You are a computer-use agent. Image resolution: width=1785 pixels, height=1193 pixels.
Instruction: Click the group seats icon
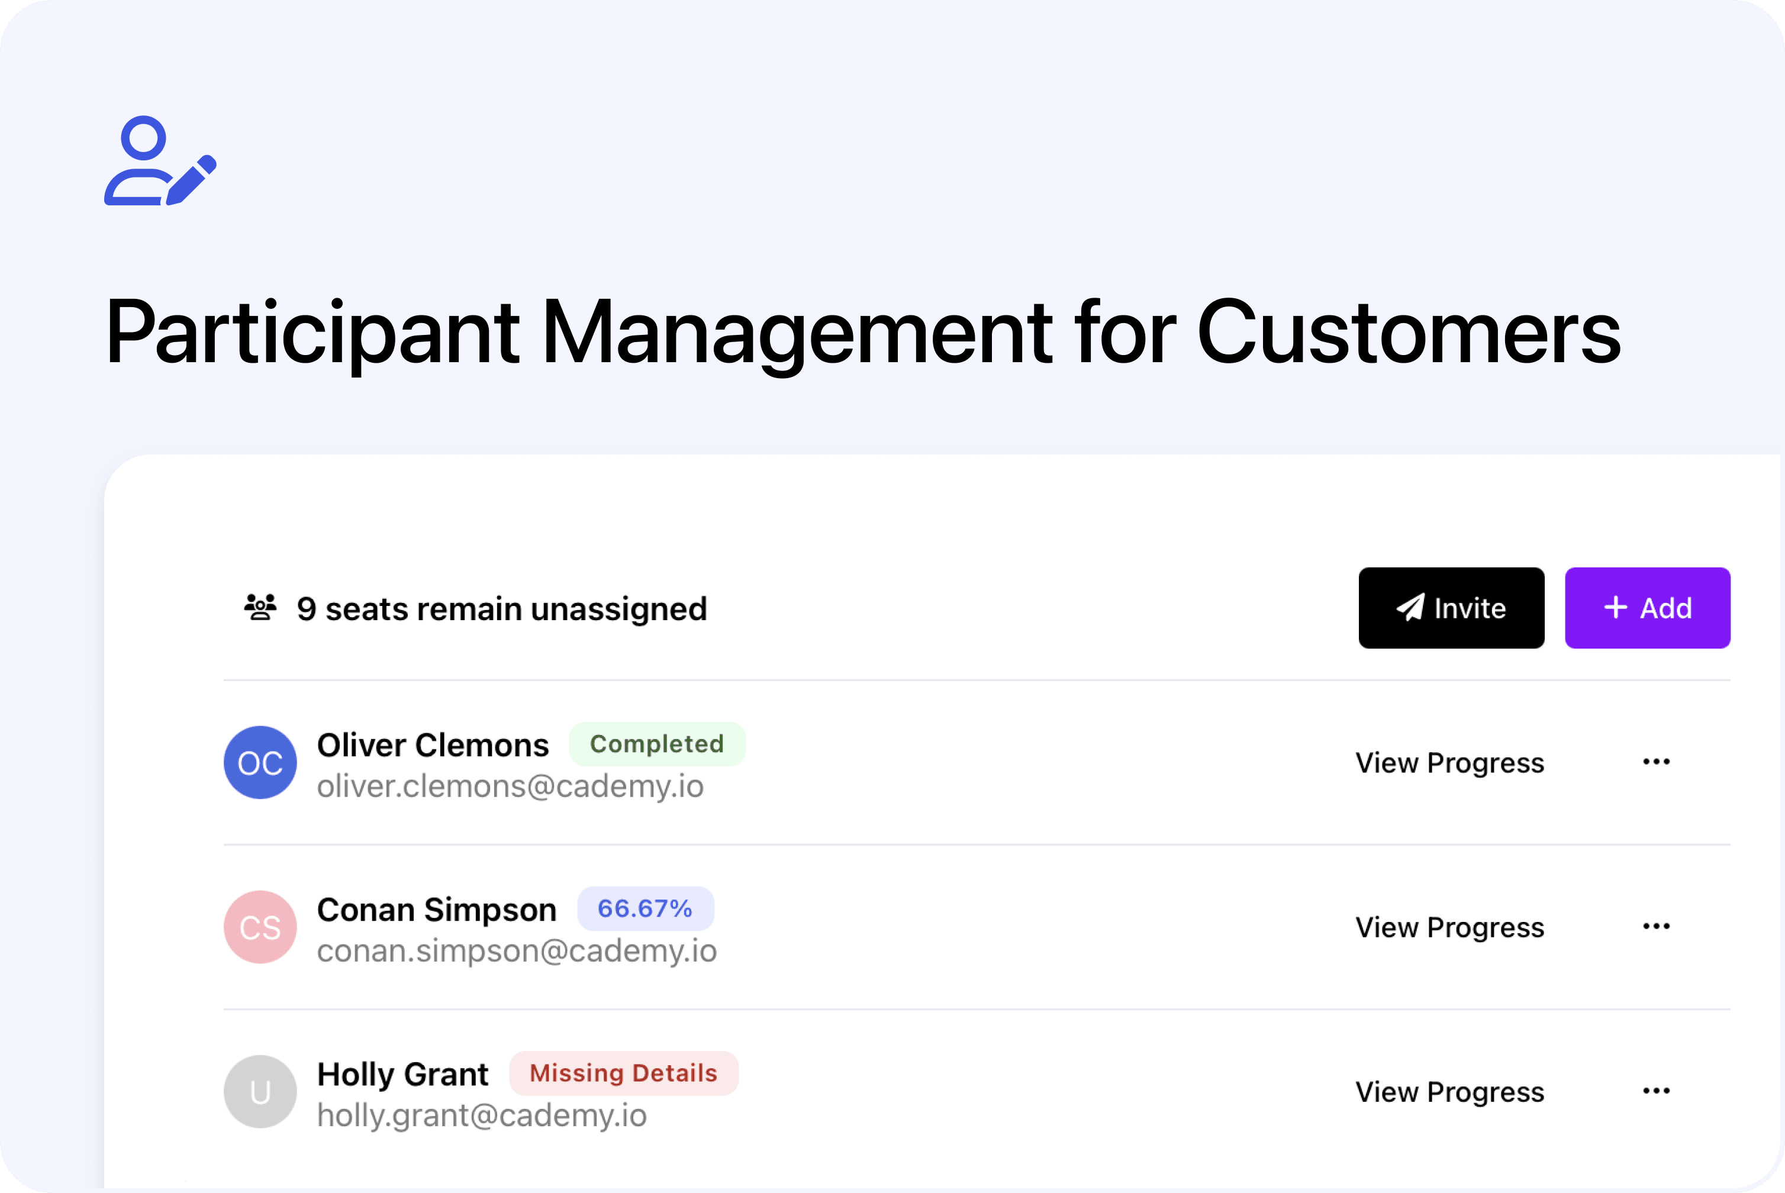coord(260,608)
